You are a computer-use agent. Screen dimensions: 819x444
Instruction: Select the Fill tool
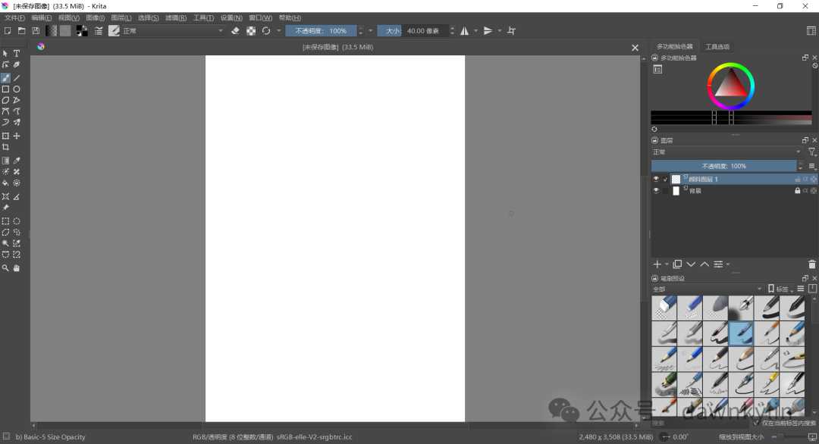tap(5, 182)
